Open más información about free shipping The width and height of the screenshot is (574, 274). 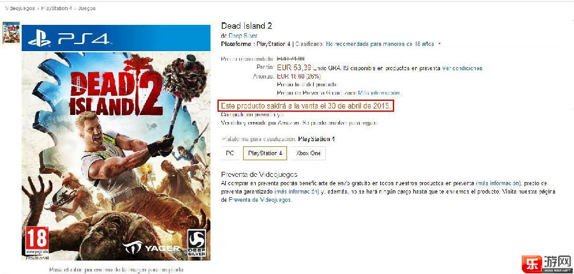tap(498, 183)
